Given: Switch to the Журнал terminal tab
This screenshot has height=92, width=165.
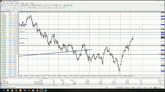Looking at the screenshot, I should [x=68, y=85].
